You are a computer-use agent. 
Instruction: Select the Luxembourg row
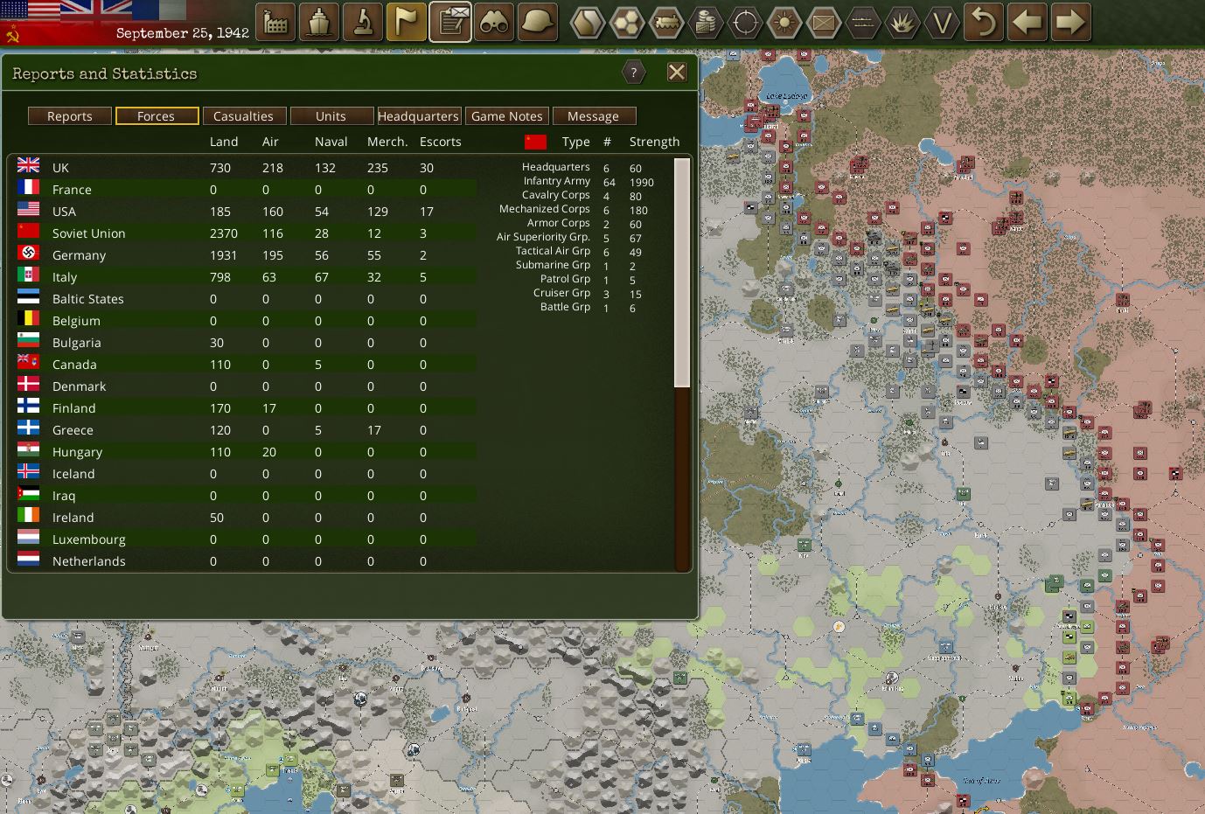(x=247, y=539)
